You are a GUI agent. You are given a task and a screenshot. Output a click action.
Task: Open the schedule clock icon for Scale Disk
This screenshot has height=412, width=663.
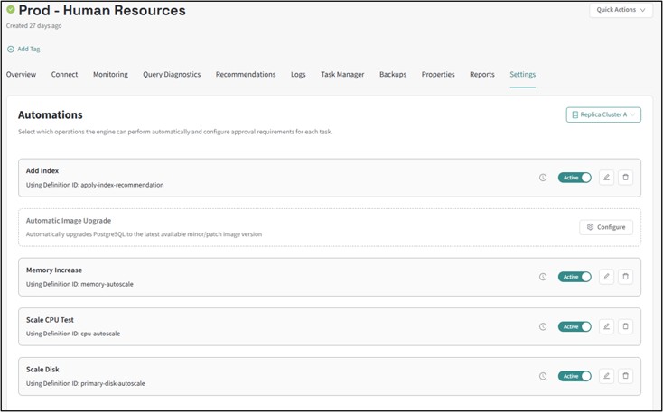point(543,376)
